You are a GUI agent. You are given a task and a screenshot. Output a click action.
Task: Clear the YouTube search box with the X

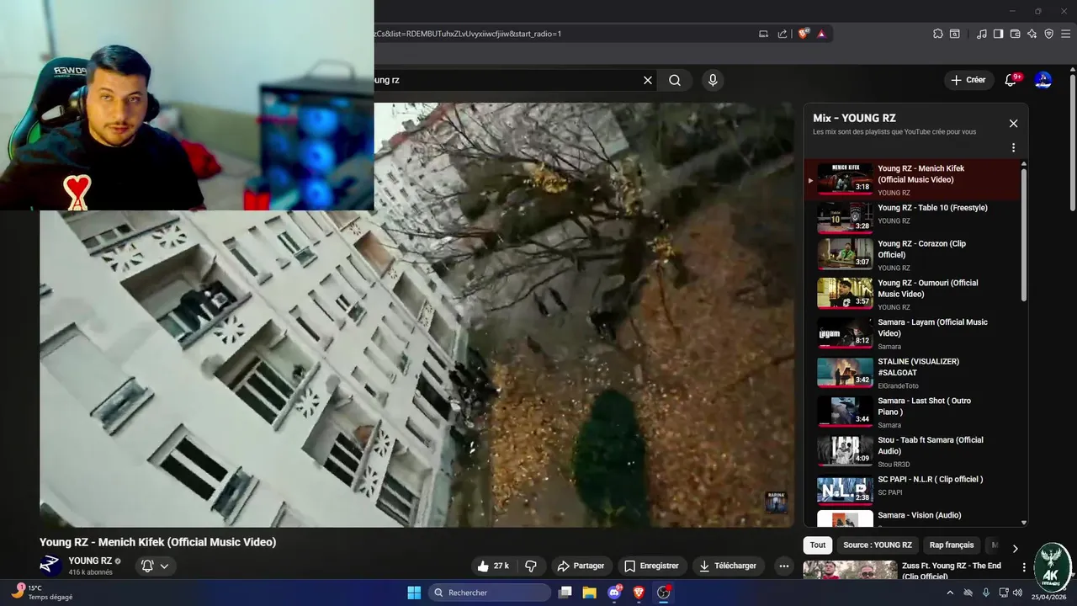coord(648,80)
